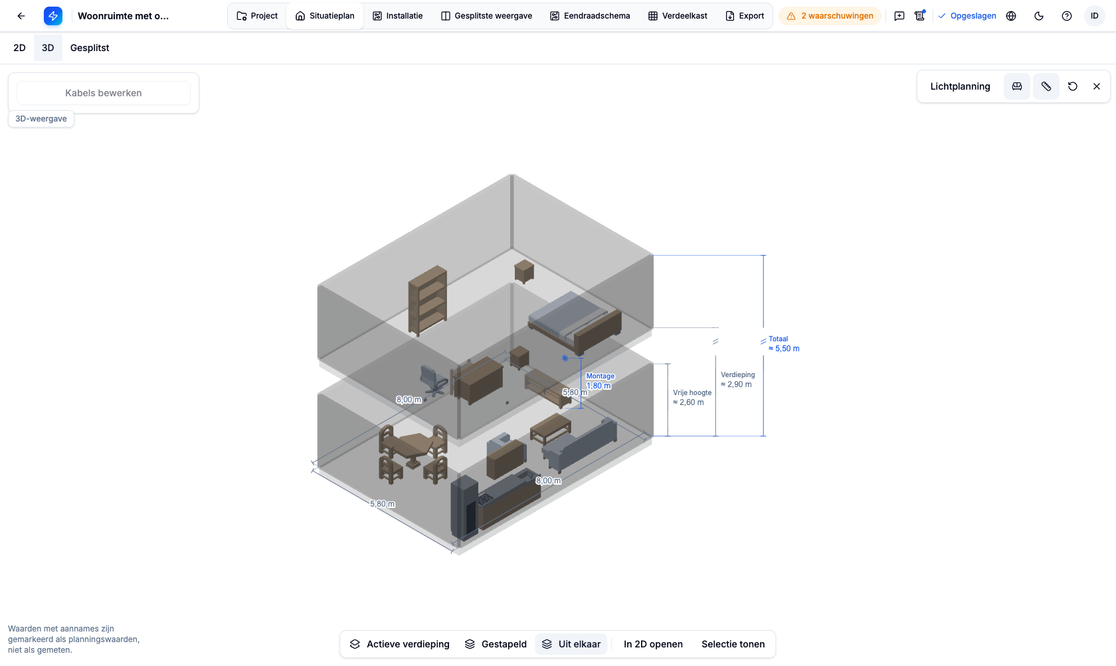The width and height of the screenshot is (1116, 666).
Task: Open the changelog scroll icon
Action: [x=920, y=16]
